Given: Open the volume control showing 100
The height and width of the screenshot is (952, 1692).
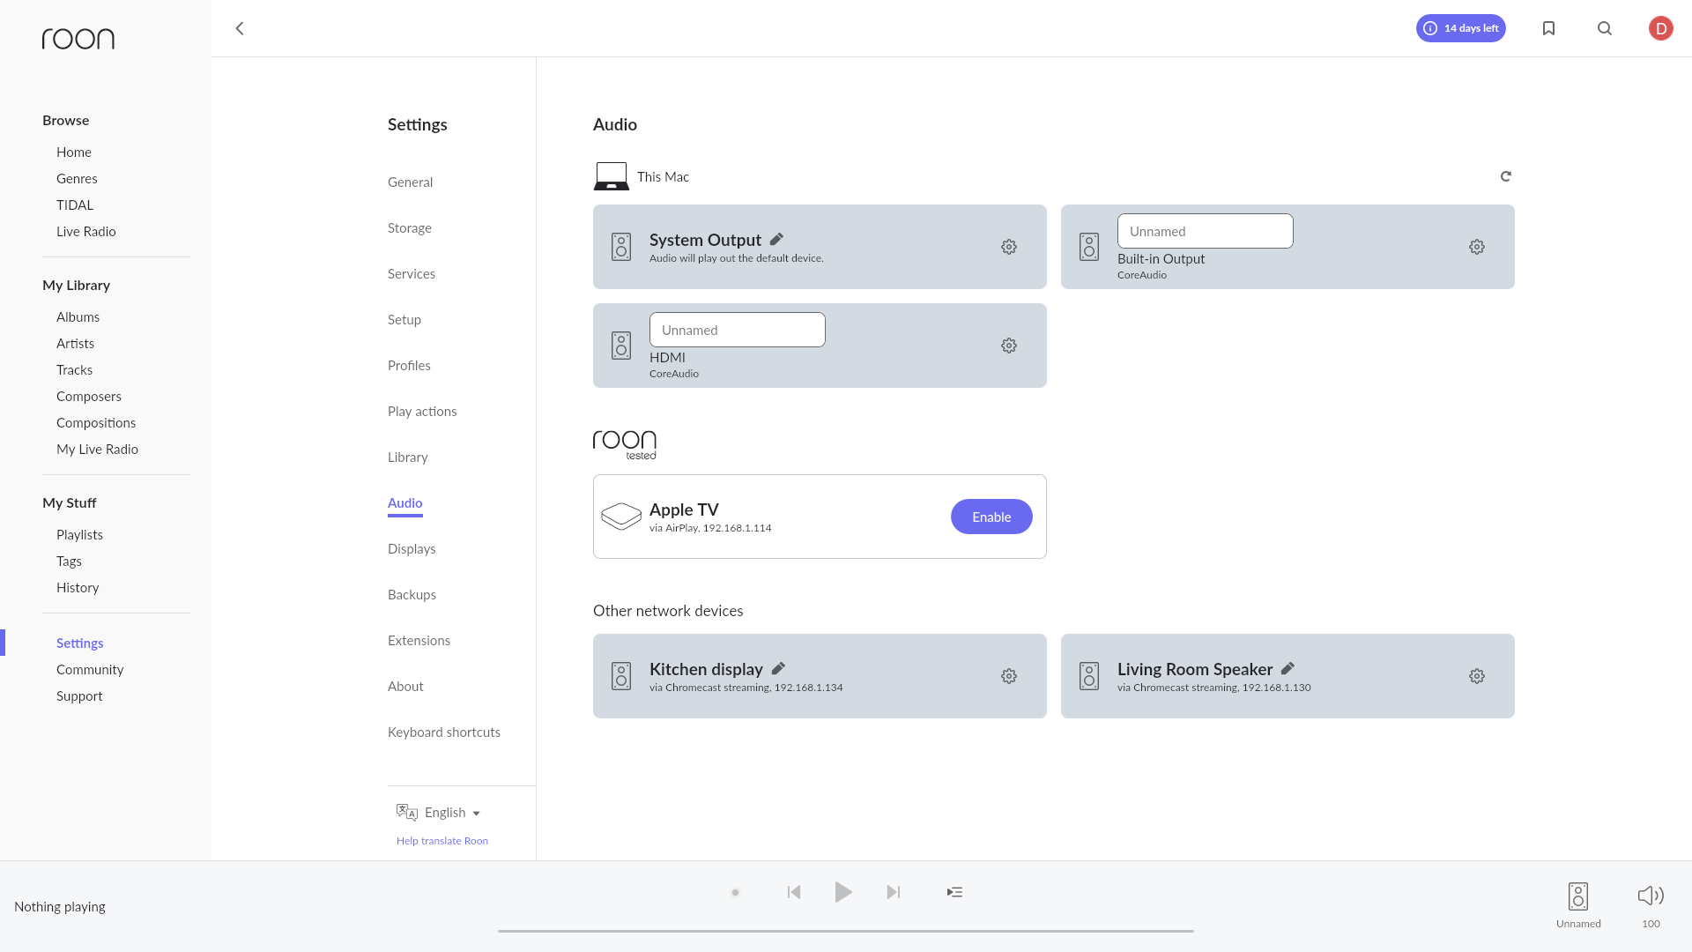Looking at the screenshot, I should coord(1651,905).
